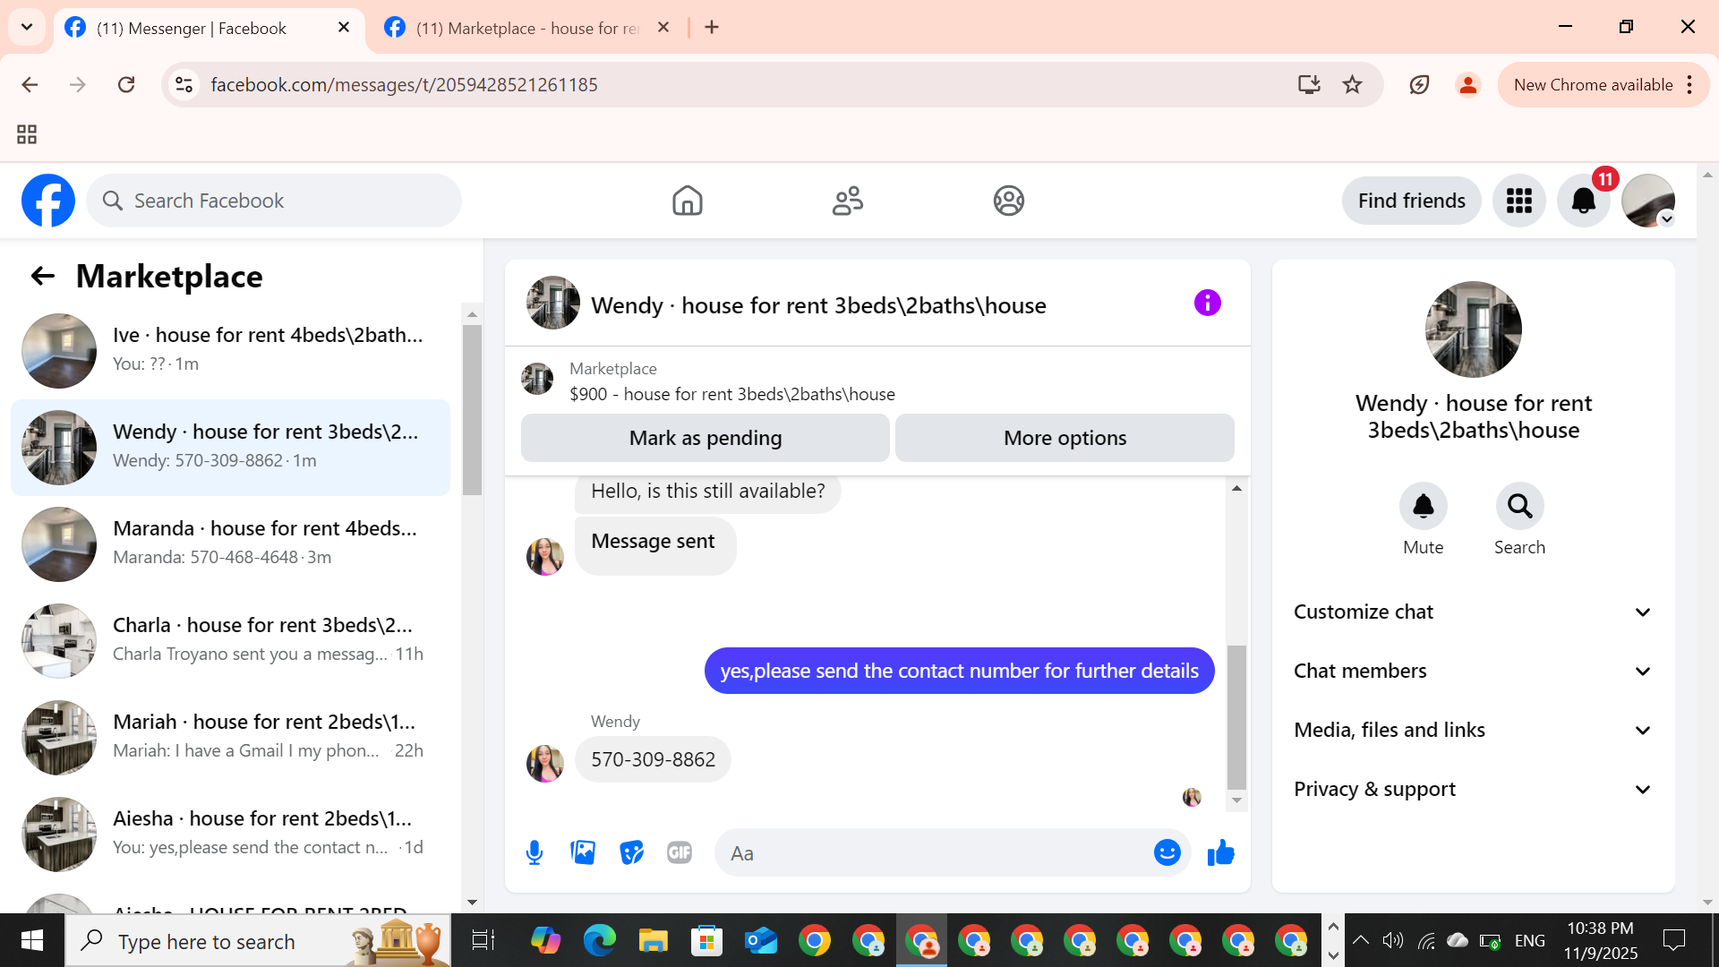Open Wendy's large listing photo in side panel

click(x=1473, y=329)
